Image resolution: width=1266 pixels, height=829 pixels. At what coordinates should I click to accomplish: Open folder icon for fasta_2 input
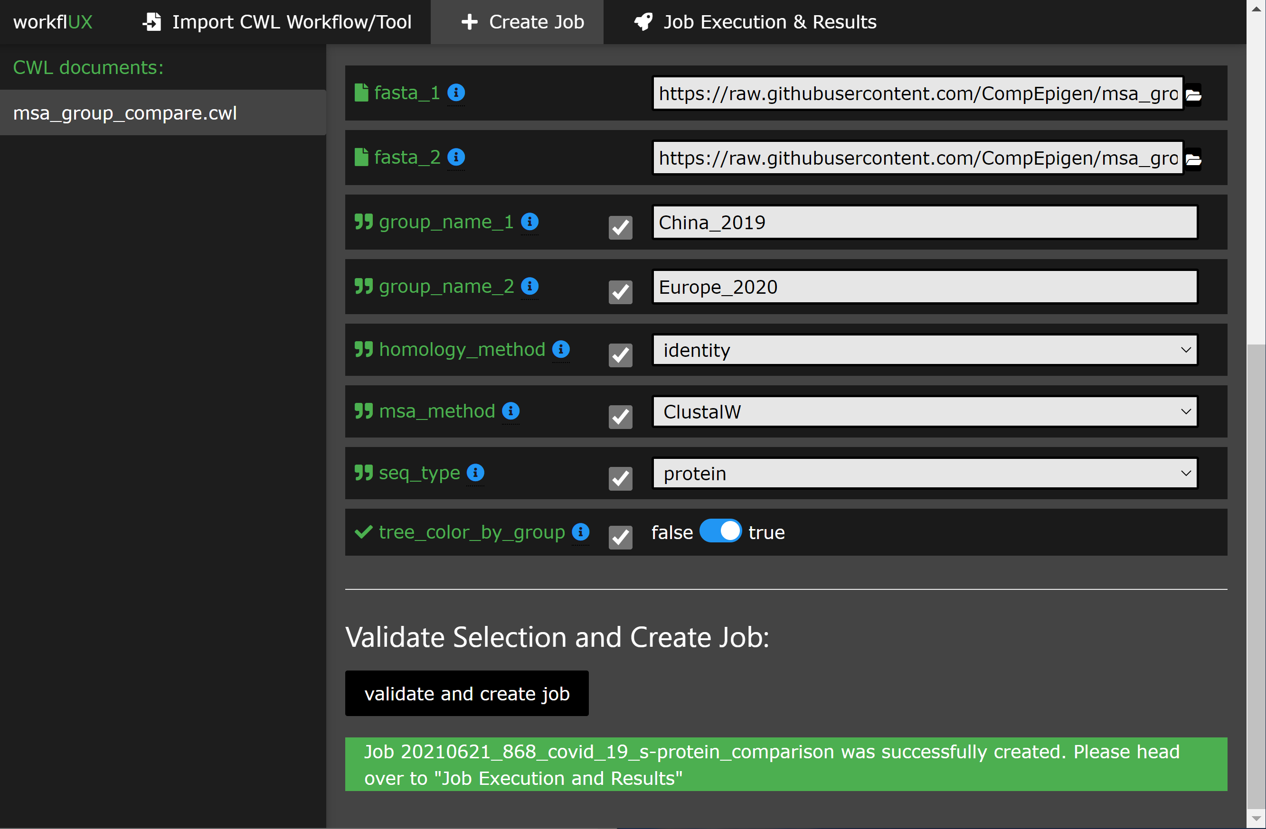[1193, 159]
